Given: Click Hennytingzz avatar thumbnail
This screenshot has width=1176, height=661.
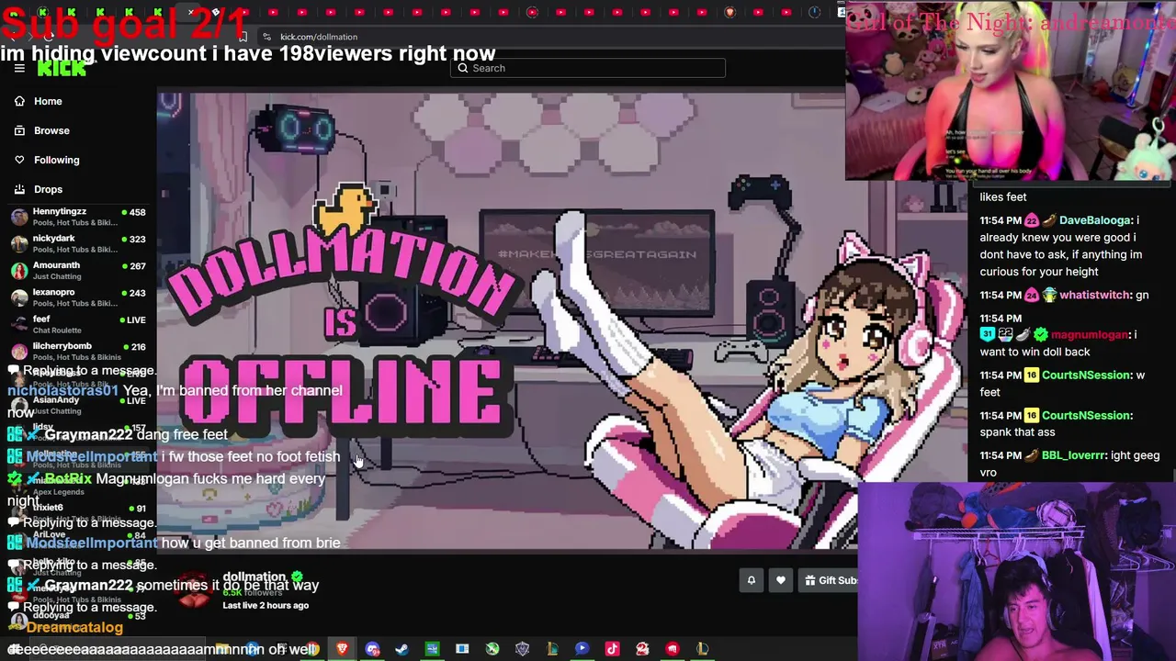Looking at the screenshot, I should tap(18, 217).
